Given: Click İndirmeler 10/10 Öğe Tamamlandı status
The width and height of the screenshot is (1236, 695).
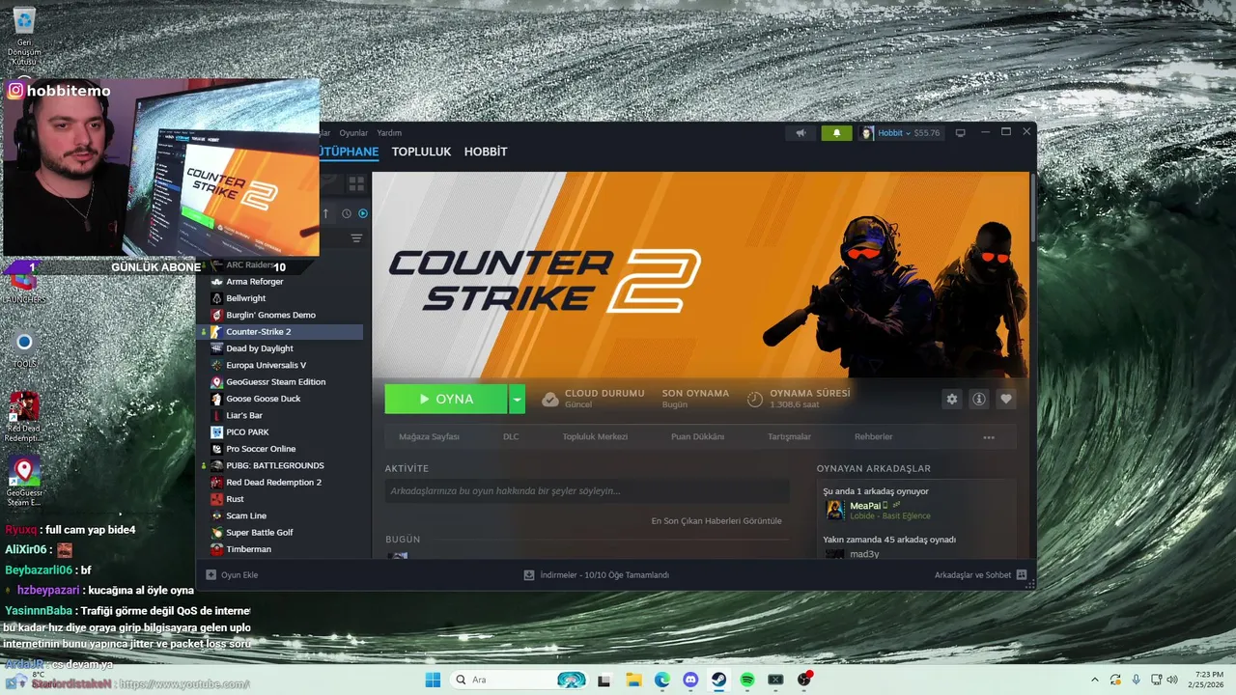Looking at the screenshot, I should click(x=604, y=574).
